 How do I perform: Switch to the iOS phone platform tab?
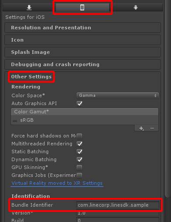[x=82, y=7]
